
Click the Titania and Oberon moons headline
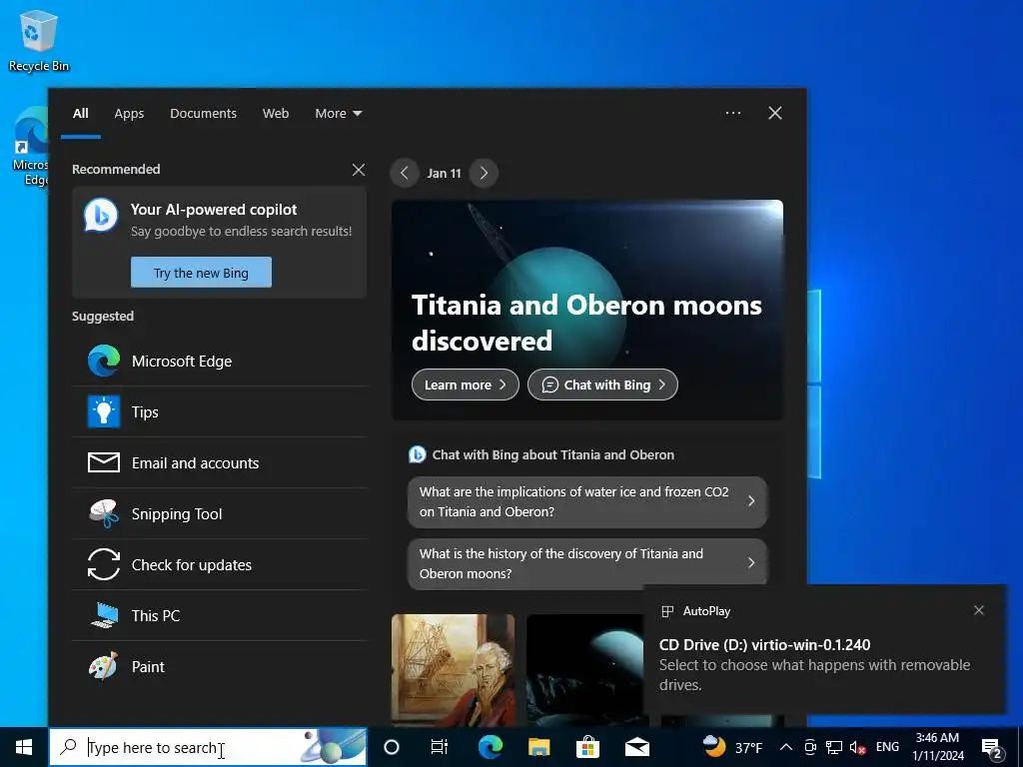pos(585,323)
